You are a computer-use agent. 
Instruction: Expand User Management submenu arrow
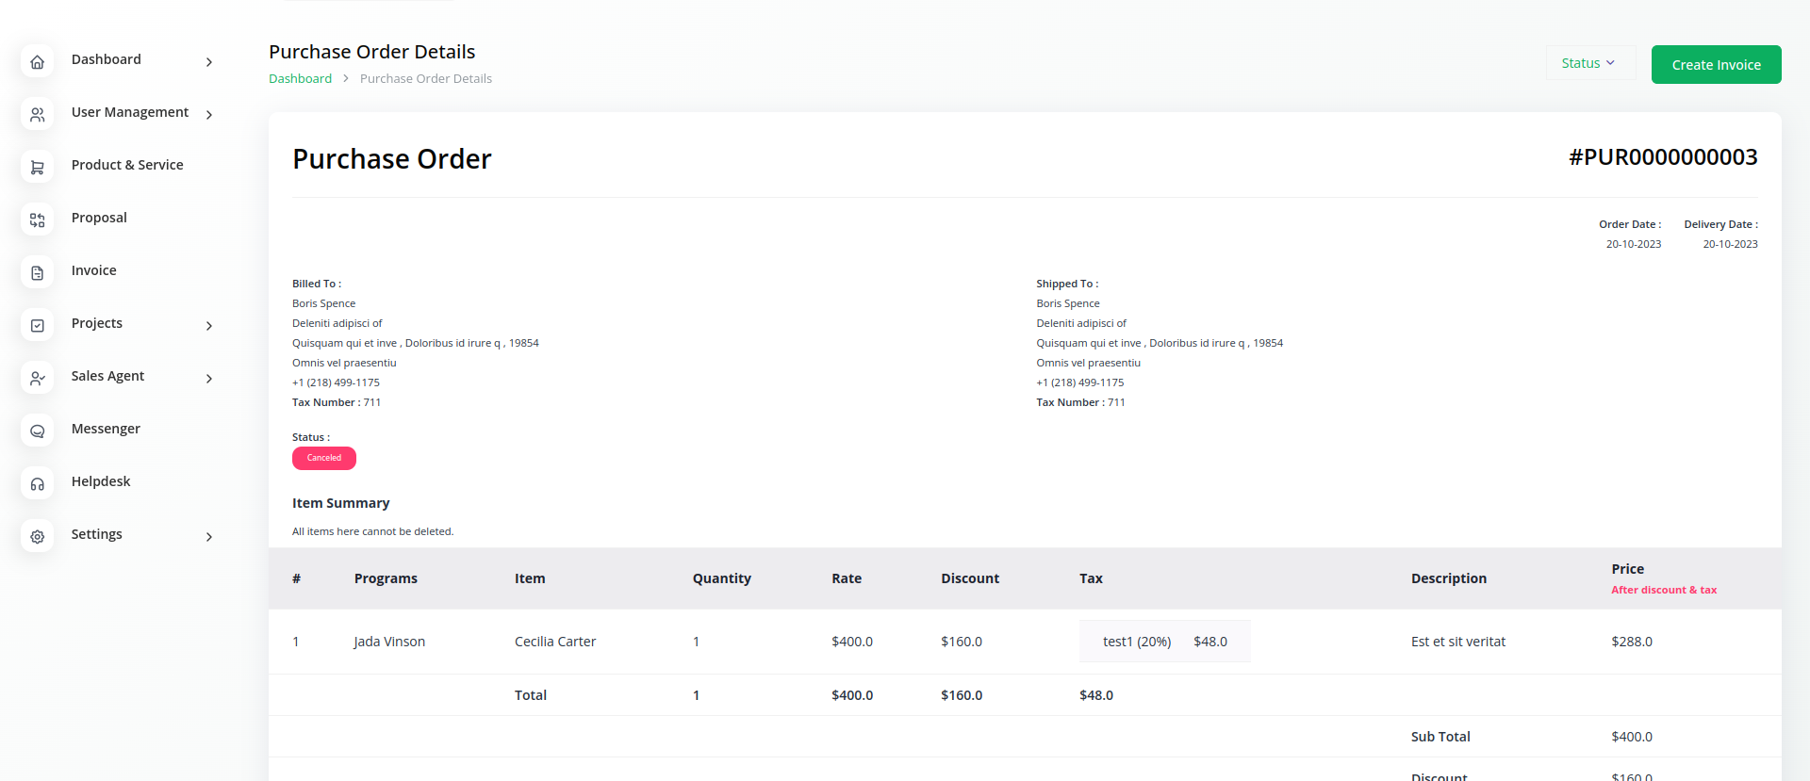point(209,115)
